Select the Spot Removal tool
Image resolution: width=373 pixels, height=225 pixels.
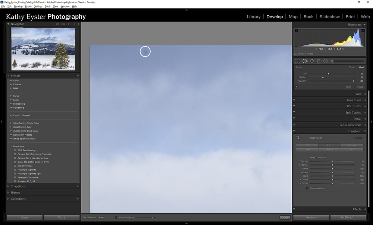pyautogui.click(x=305, y=61)
